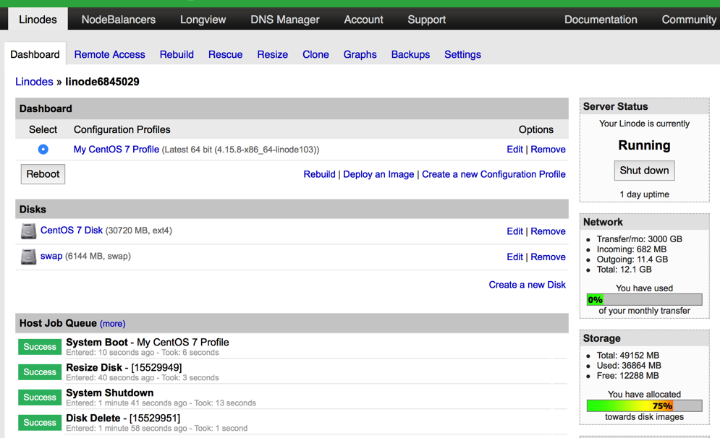Open the NodeBalancers tab
The image size is (720, 438).
click(119, 20)
